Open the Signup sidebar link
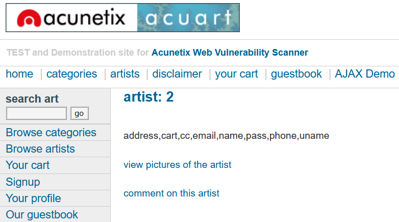This screenshot has height=222, width=399. coord(23,182)
